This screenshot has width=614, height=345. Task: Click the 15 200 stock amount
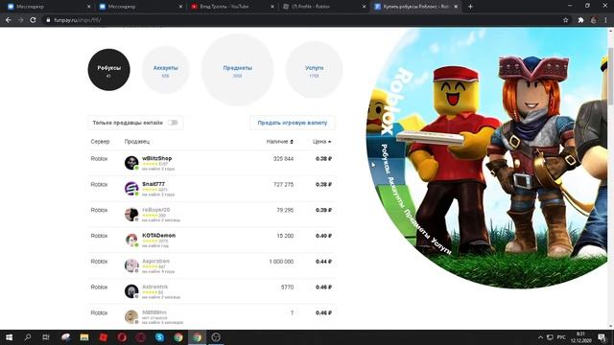point(285,236)
